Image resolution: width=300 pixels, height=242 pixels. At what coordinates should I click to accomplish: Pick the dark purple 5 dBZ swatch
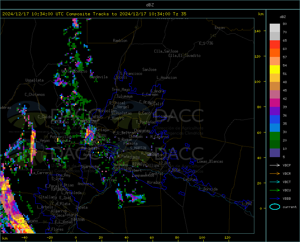pos(275,153)
